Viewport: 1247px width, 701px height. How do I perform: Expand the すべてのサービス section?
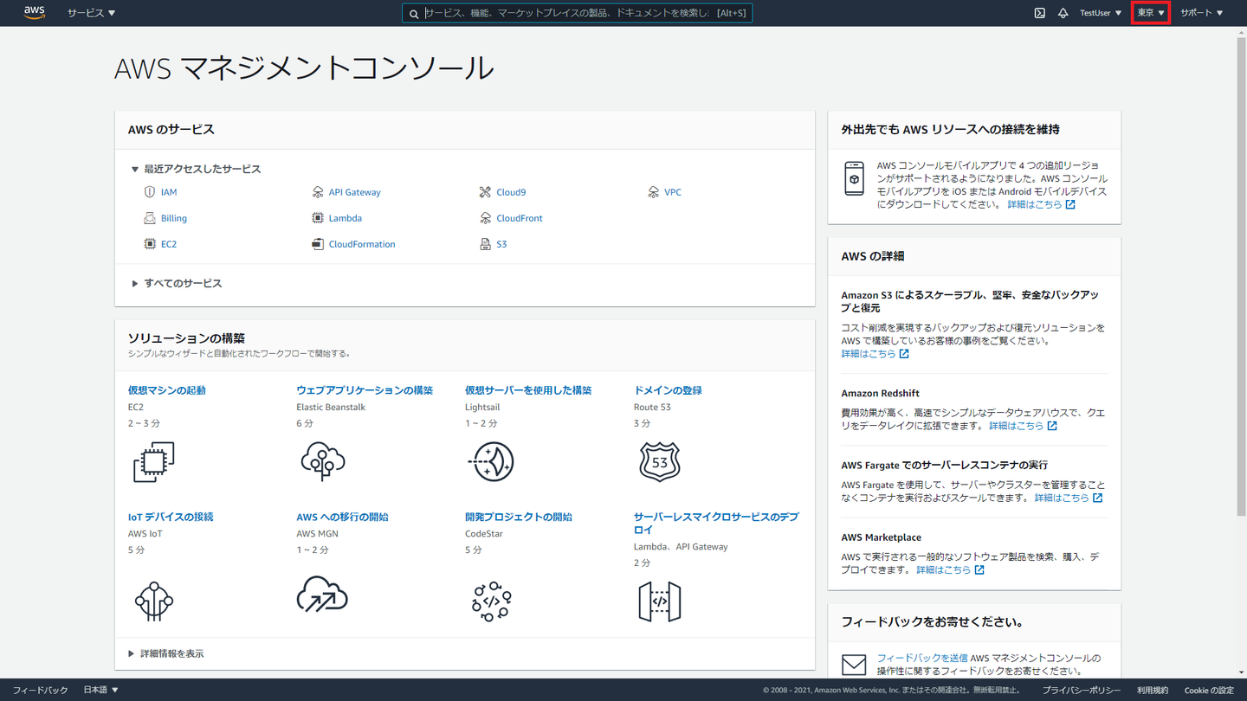point(182,283)
